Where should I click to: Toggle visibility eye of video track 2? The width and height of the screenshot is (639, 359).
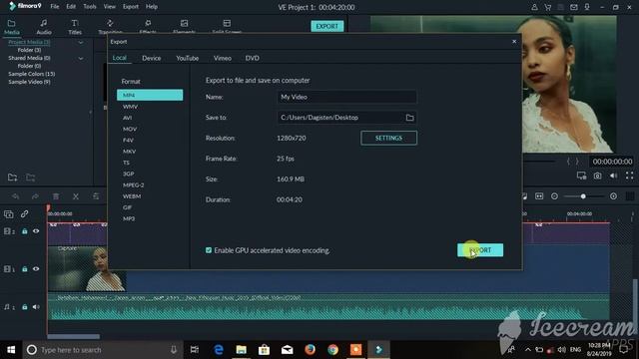point(36,231)
